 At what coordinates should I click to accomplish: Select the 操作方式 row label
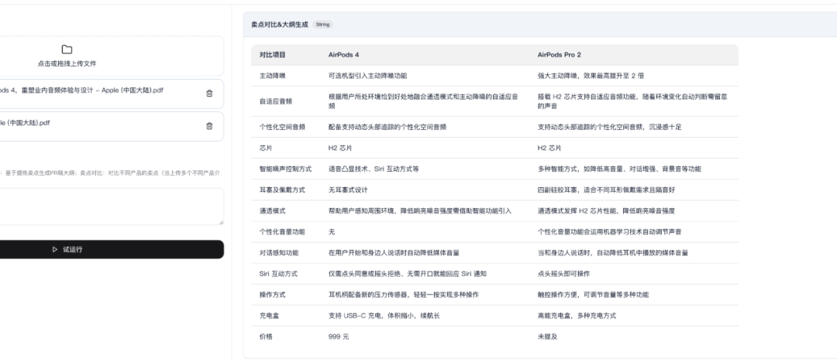coord(273,294)
